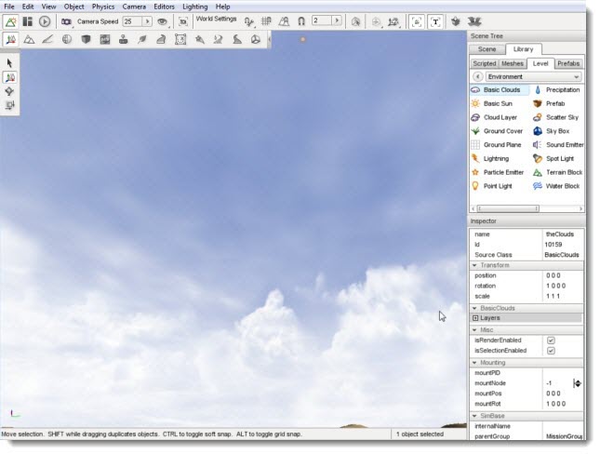The height and width of the screenshot is (454, 600).
Task: Open the River Editor icon
Action: click(x=218, y=39)
